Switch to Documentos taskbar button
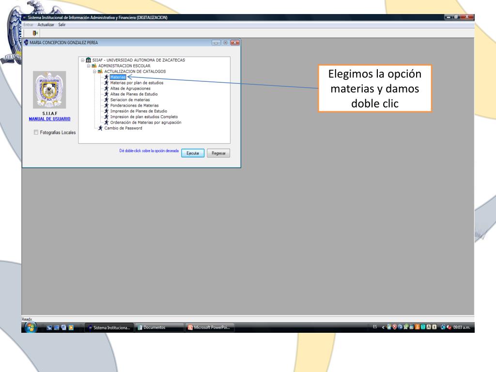 click(159, 328)
